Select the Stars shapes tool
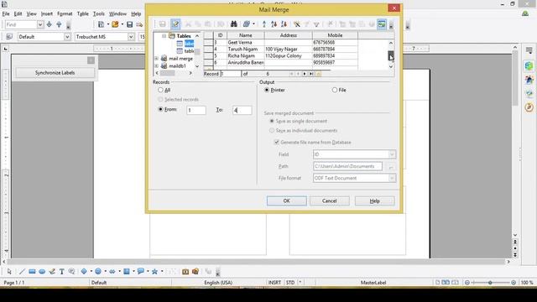The image size is (537, 302). (x=154, y=272)
